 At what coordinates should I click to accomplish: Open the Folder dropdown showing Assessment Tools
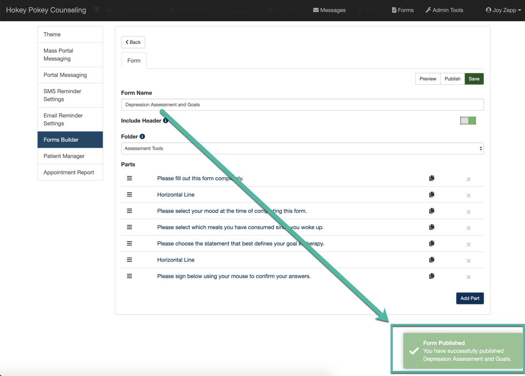pyautogui.click(x=302, y=148)
